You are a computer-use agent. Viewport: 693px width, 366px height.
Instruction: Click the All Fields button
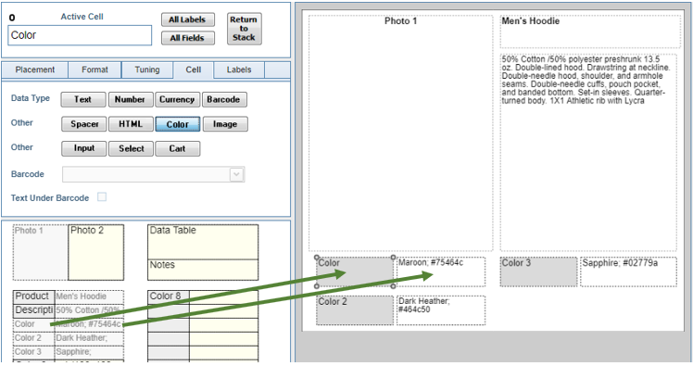click(x=188, y=38)
